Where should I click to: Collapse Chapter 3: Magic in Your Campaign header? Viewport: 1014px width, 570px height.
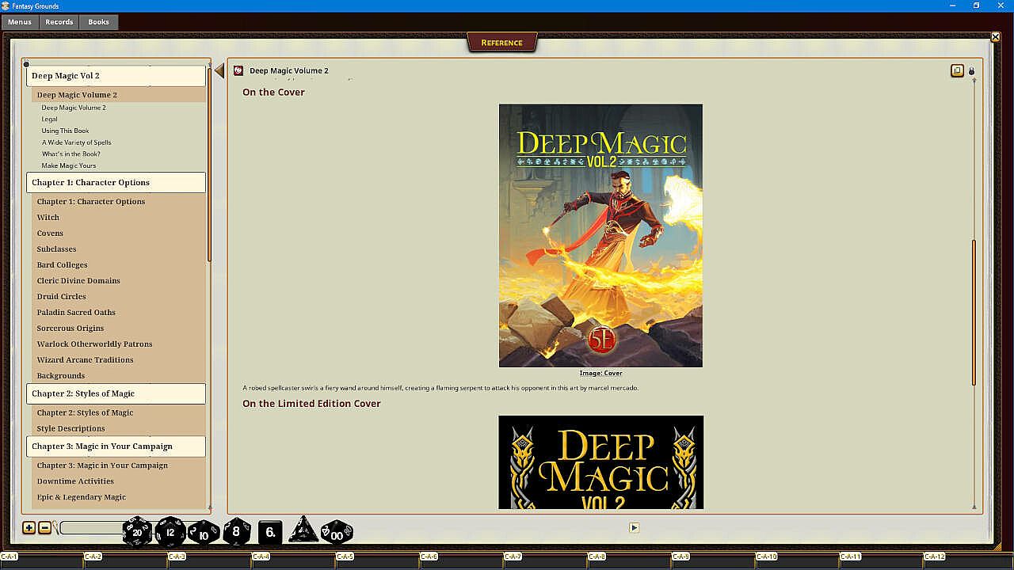pyautogui.click(x=116, y=446)
